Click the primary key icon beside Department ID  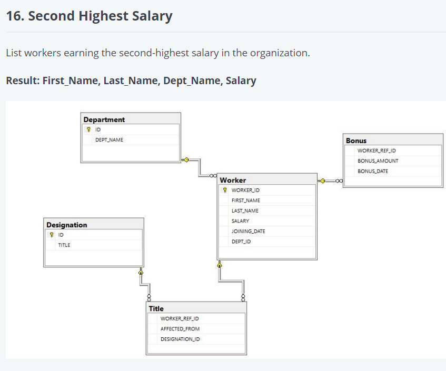coord(88,129)
